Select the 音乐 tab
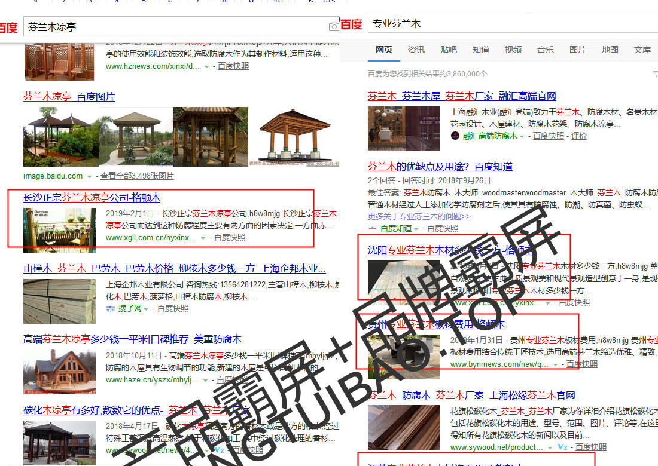The height and width of the screenshot is (466, 658). (x=545, y=50)
